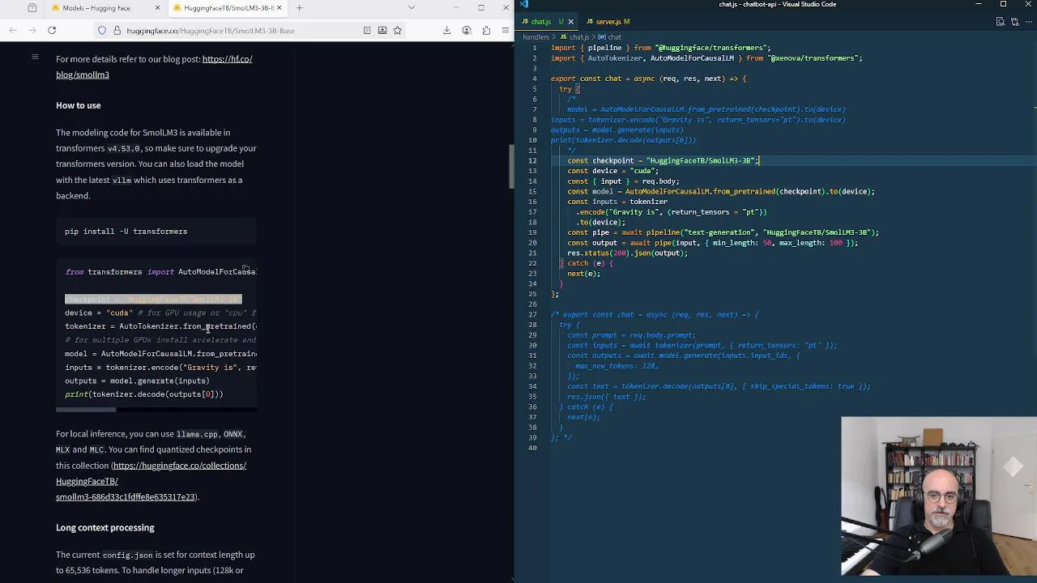Click the open changes icon in VS Code
Viewport: 1037px width, 583px height.
1014,22
